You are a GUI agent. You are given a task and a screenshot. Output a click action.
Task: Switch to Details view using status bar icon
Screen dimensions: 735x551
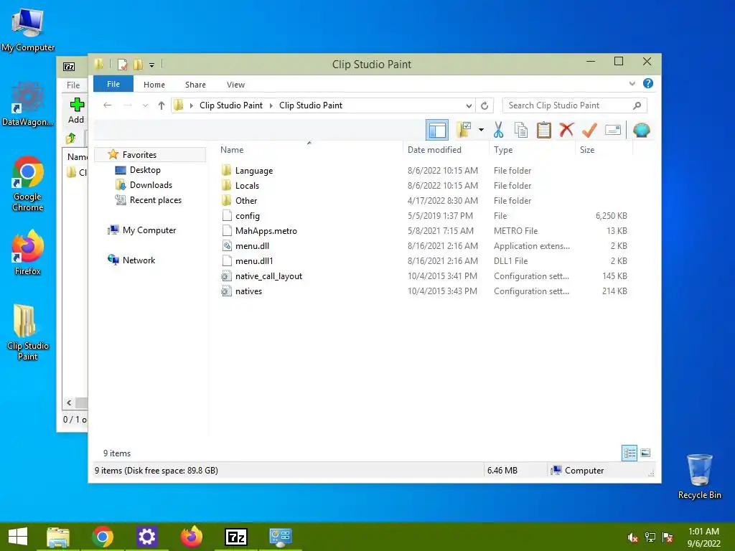click(x=629, y=453)
